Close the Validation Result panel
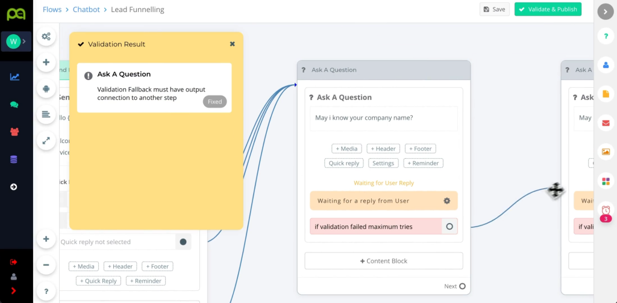 [232, 44]
